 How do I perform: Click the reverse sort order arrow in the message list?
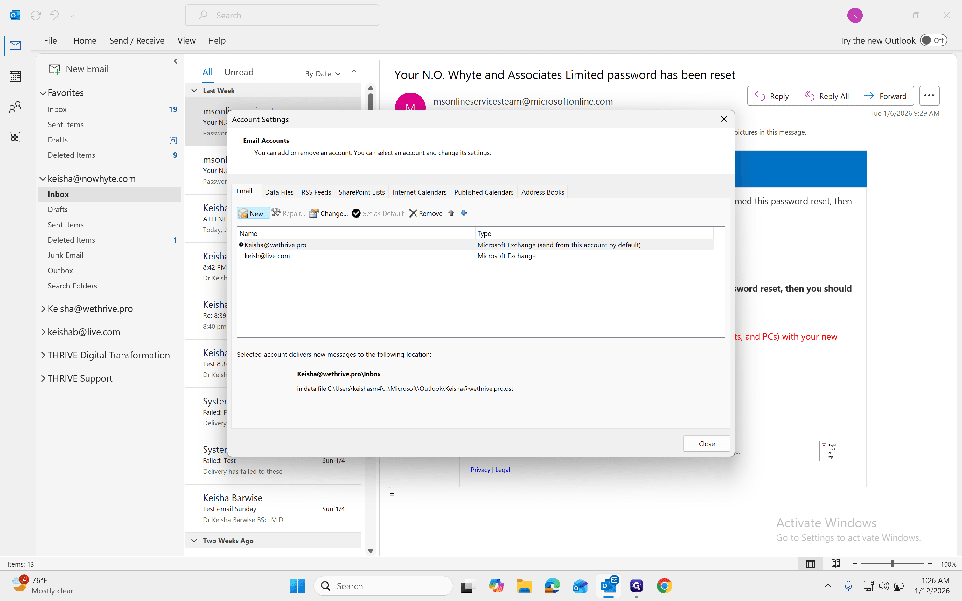click(x=354, y=73)
